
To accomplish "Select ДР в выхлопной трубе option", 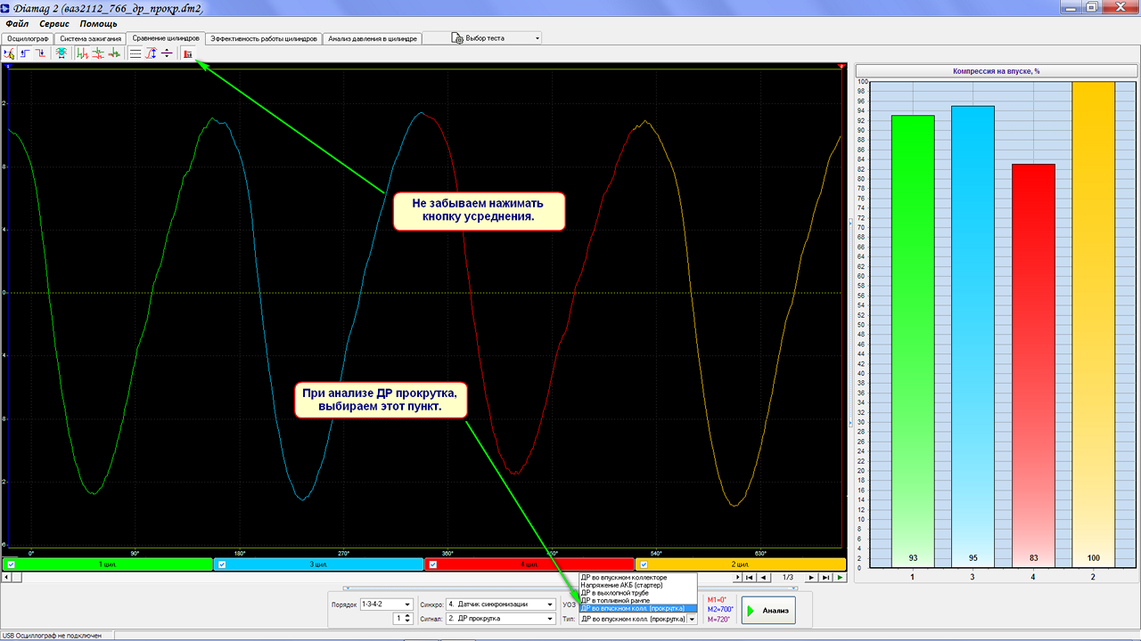I will 637,593.
